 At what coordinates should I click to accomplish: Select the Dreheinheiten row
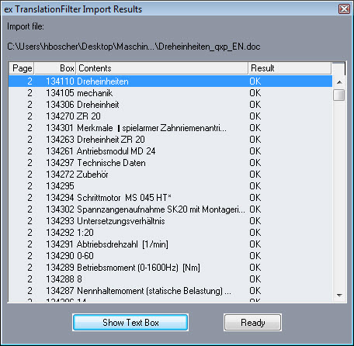click(170, 81)
